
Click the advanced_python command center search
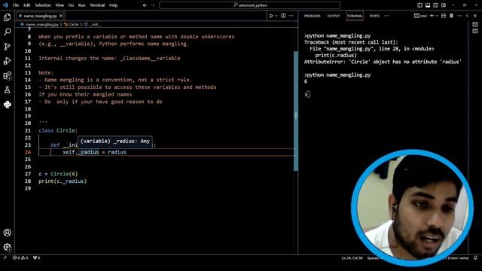(x=249, y=5)
